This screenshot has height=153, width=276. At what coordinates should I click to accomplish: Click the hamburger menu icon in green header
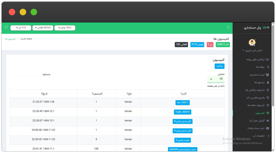(228, 27)
